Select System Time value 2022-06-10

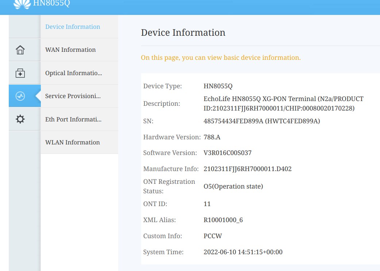(x=243, y=252)
